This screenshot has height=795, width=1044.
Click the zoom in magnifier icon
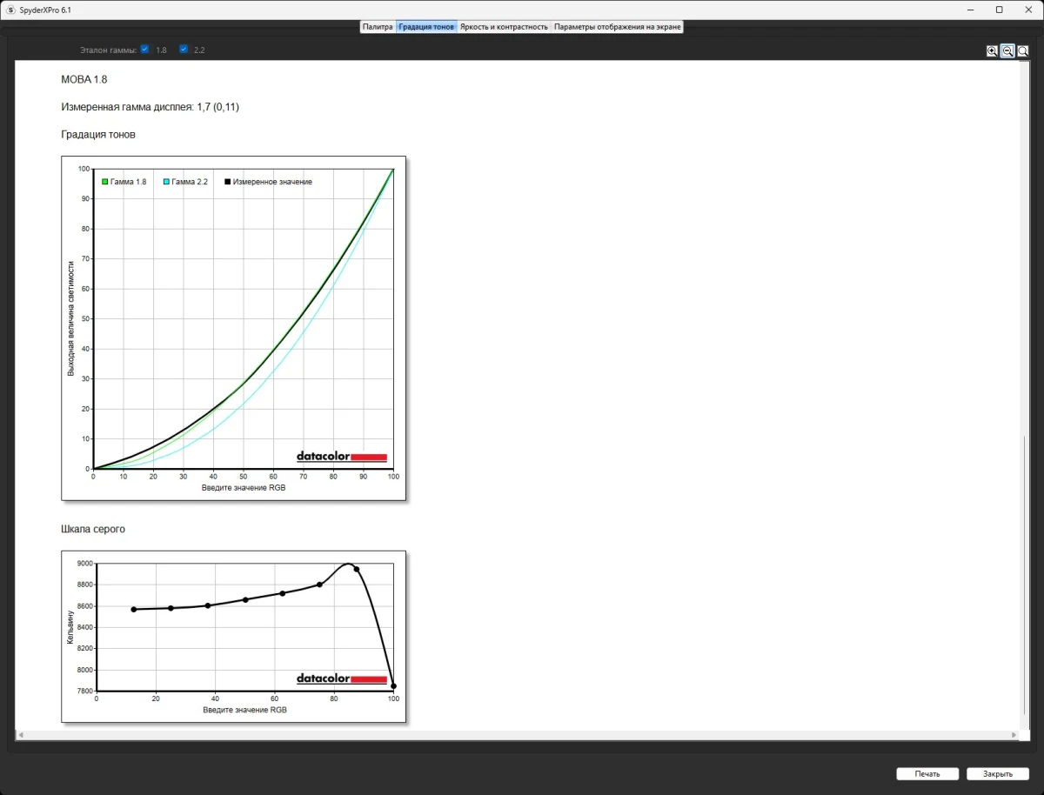coord(992,51)
